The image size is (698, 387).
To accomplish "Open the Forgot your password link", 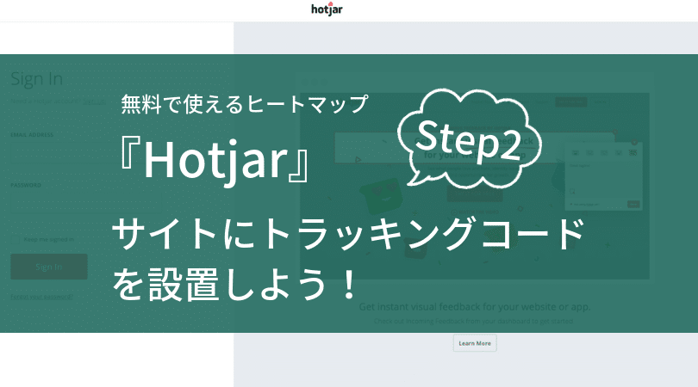I will 41,297.
